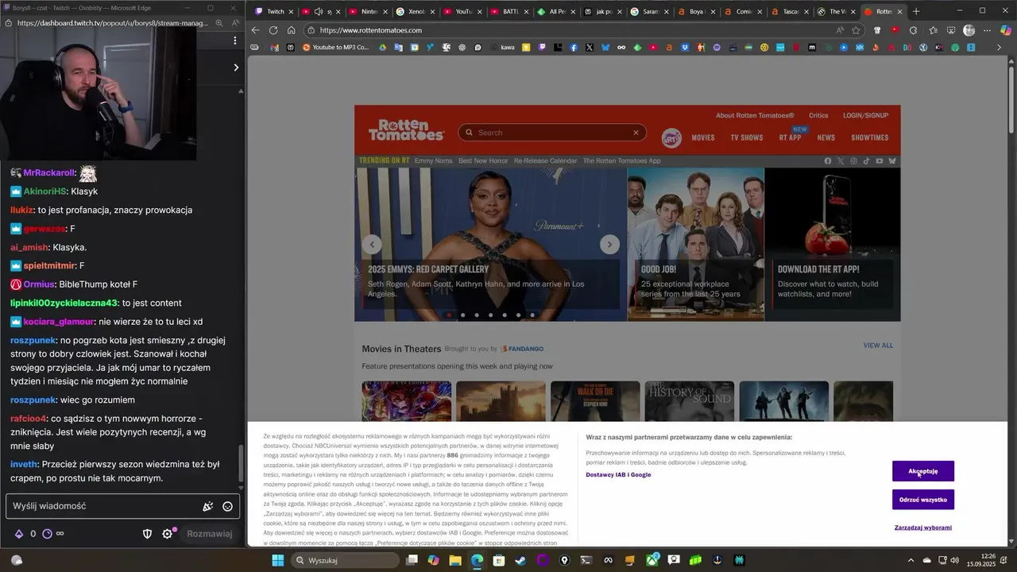Go to next carousel slide
The height and width of the screenshot is (572, 1017).
[609, 245]
